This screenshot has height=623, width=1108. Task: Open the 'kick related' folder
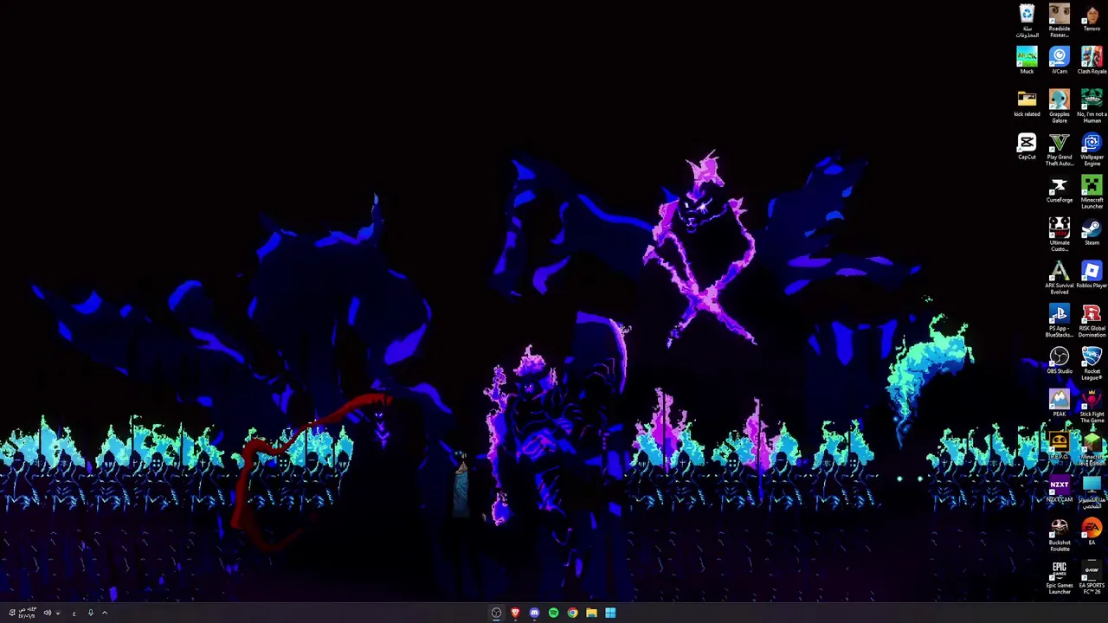[1027, 103]
